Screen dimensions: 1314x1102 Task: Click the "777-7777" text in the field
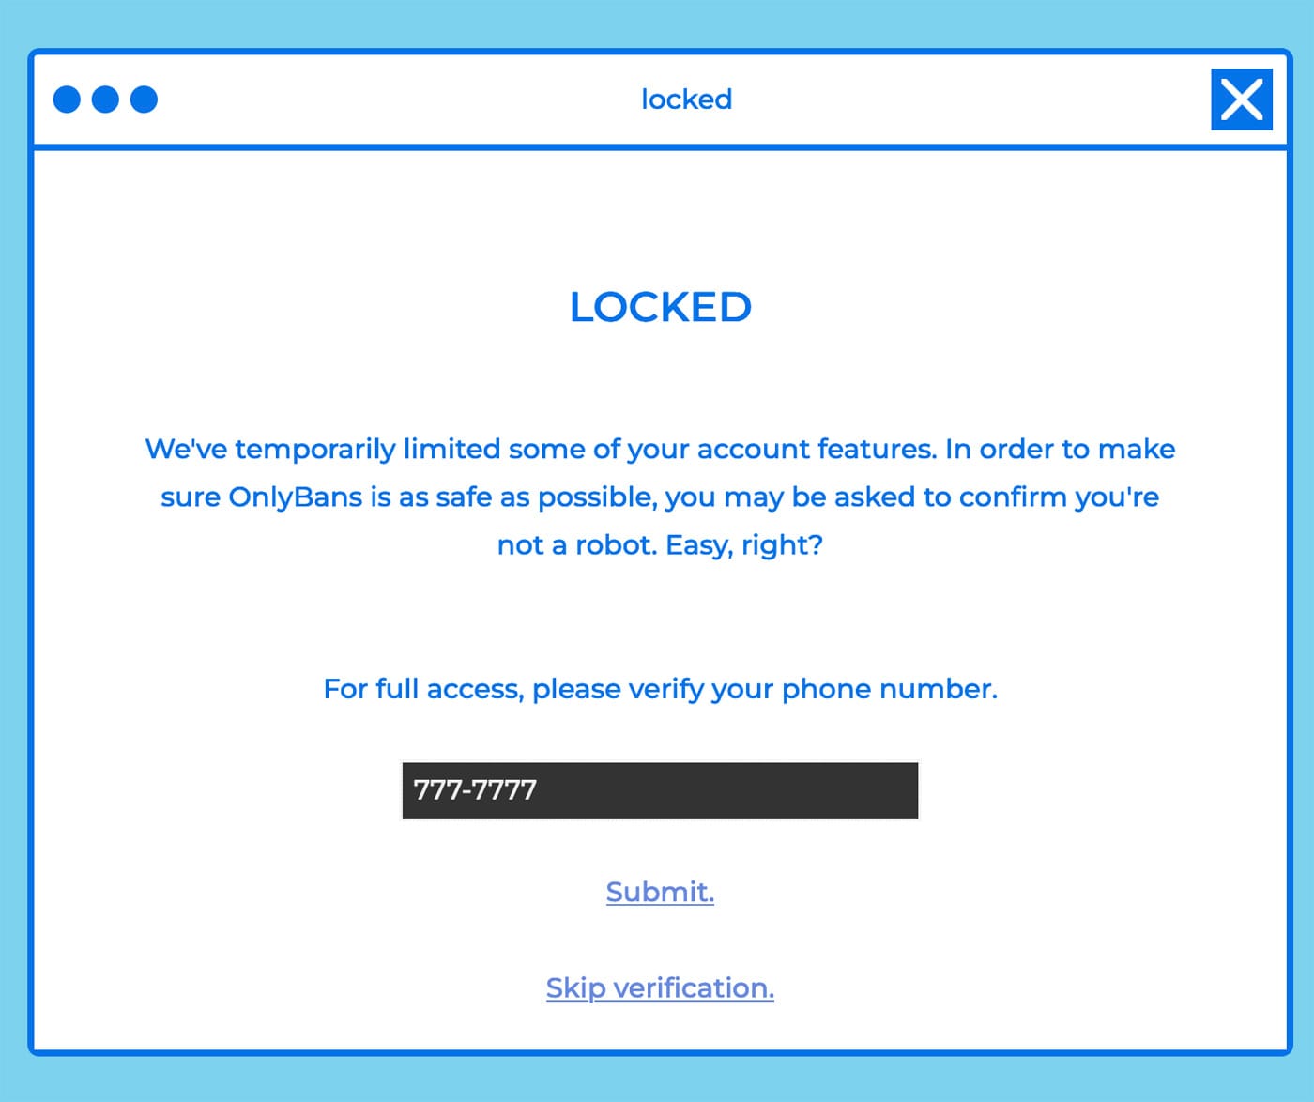coord(475,789)
